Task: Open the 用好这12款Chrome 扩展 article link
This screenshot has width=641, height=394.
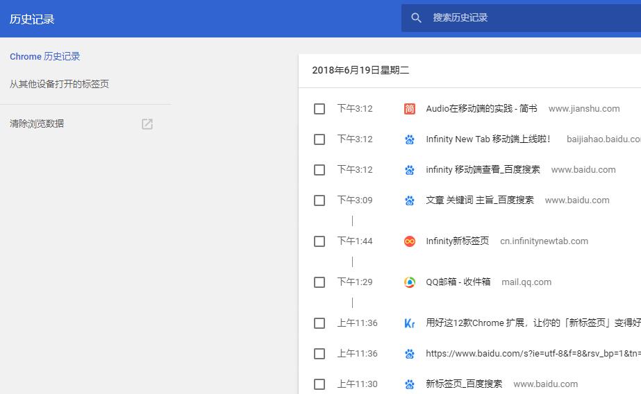Action: click(533, 323)
